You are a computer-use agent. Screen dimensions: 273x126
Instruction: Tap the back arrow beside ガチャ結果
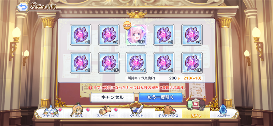[23, 7]
